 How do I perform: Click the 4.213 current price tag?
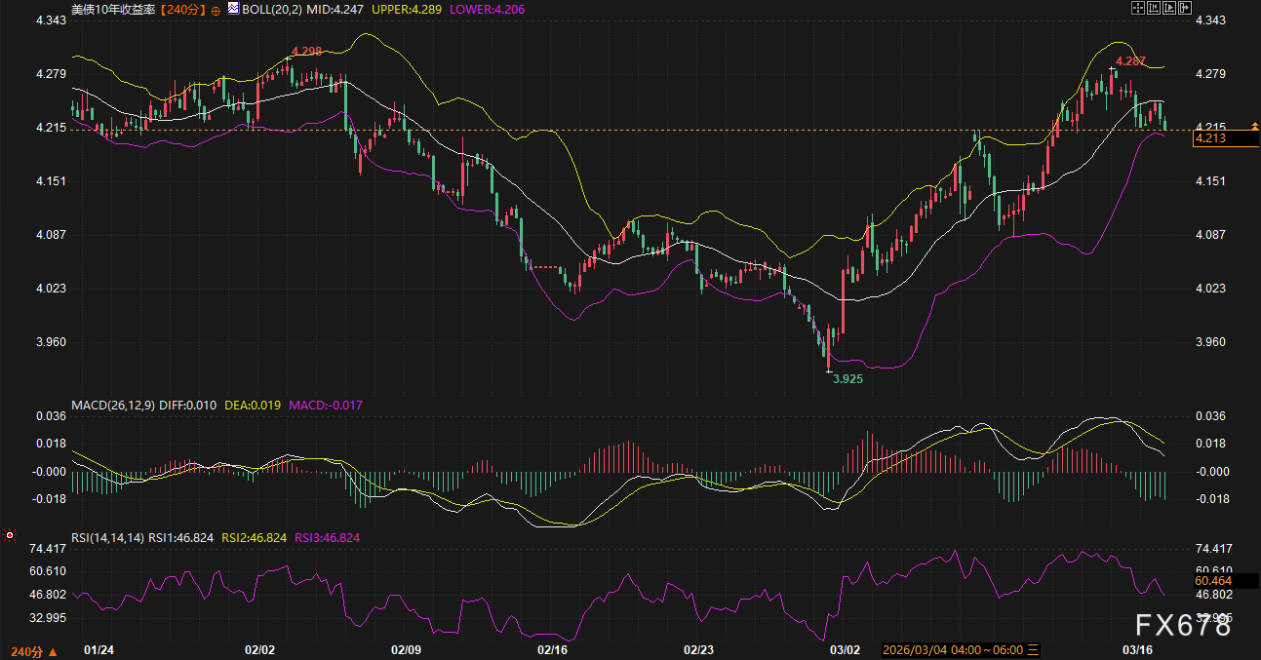click(x=1210, y=139)
